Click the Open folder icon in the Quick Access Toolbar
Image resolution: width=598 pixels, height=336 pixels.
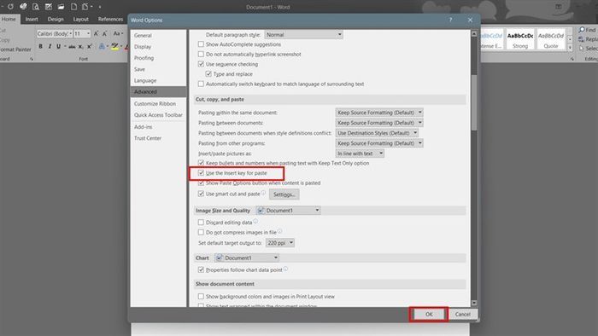click(x=61, y=7)
